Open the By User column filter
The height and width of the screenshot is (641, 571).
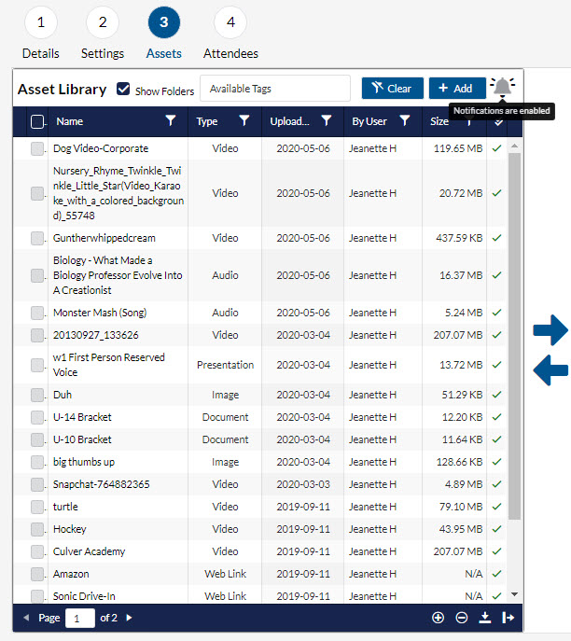pyautogui.click(x=405, y=120)
